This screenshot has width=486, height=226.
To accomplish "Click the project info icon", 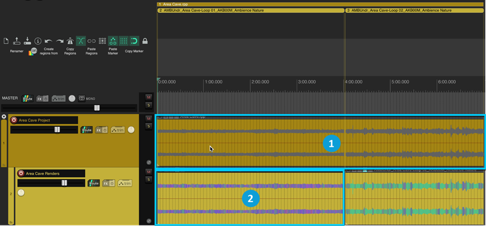I will point(38,41).
